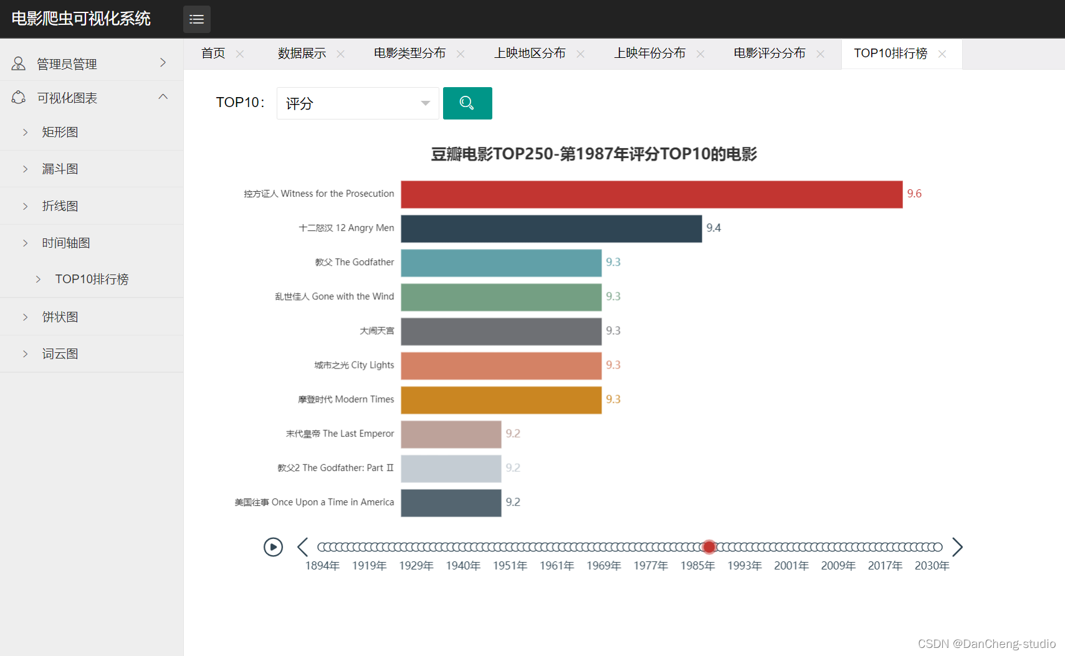Jump to the 1894年 timeline label
The width and height of the screenshot is (1065, 656).
point(322,566)
